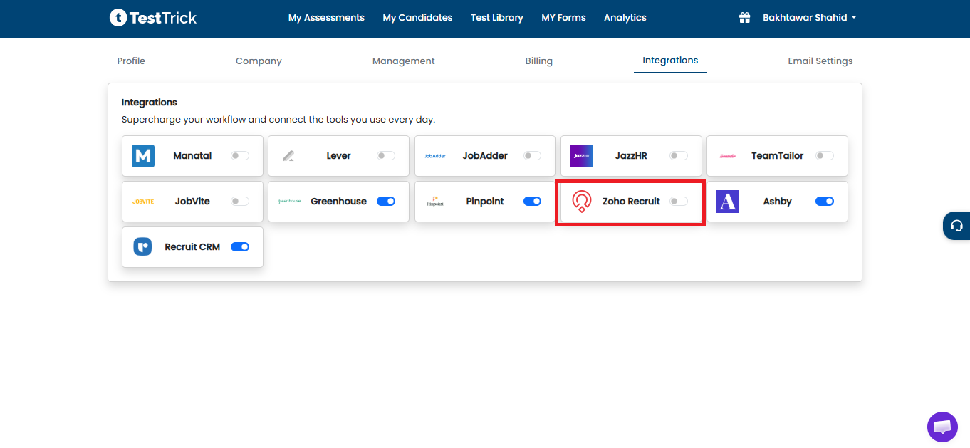The image size is (970, 448).
Task: Click the JobVite logo icon
Action: pos(143,202)
